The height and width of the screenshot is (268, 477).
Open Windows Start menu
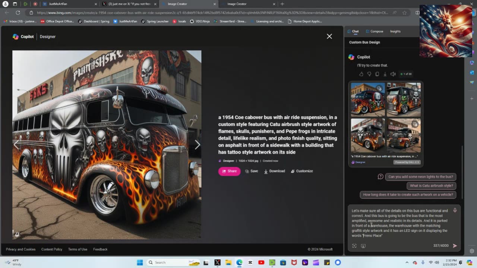coord(140,262)
